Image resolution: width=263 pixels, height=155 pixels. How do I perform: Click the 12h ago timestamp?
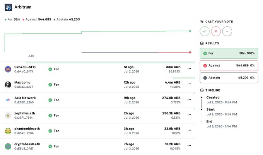(130, 82)
